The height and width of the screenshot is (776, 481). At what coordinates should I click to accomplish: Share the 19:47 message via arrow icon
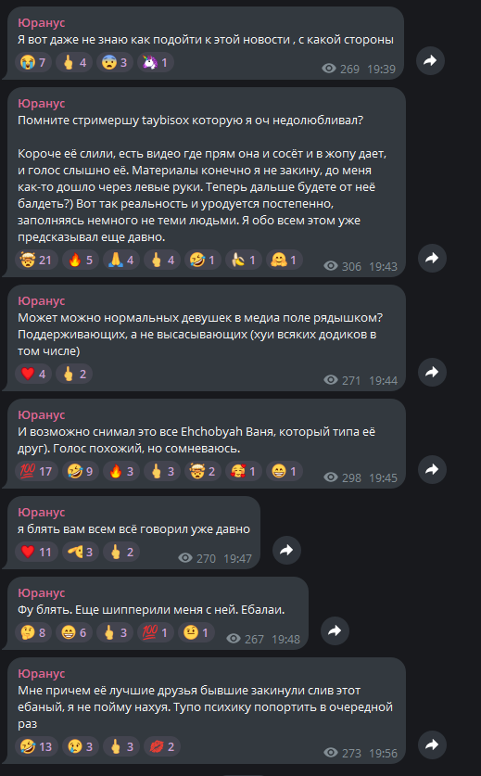pyautogui.click(x=286, y=550)
